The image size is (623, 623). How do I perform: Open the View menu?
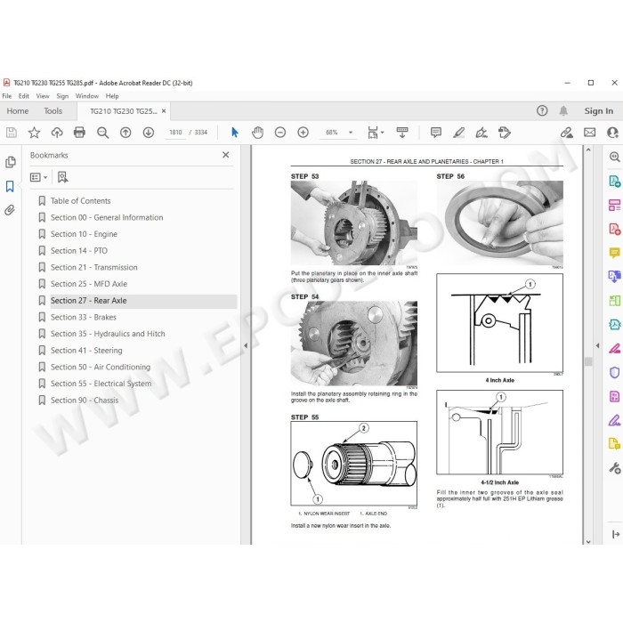point(43,96)
